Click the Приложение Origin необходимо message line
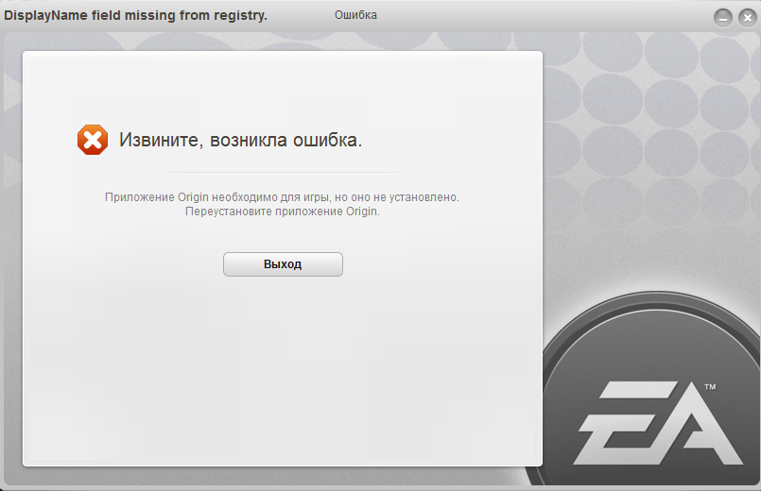 tap(282, 197)
